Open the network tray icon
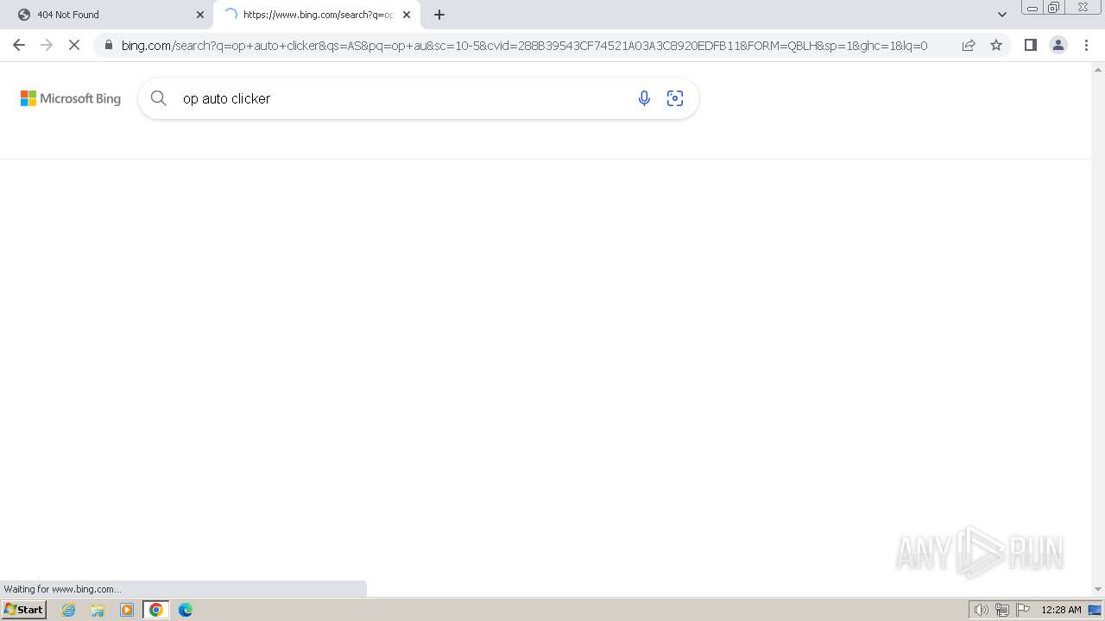Viewport: 1105px width, 621px height. pyautogui.click(x=1002, y=610)
